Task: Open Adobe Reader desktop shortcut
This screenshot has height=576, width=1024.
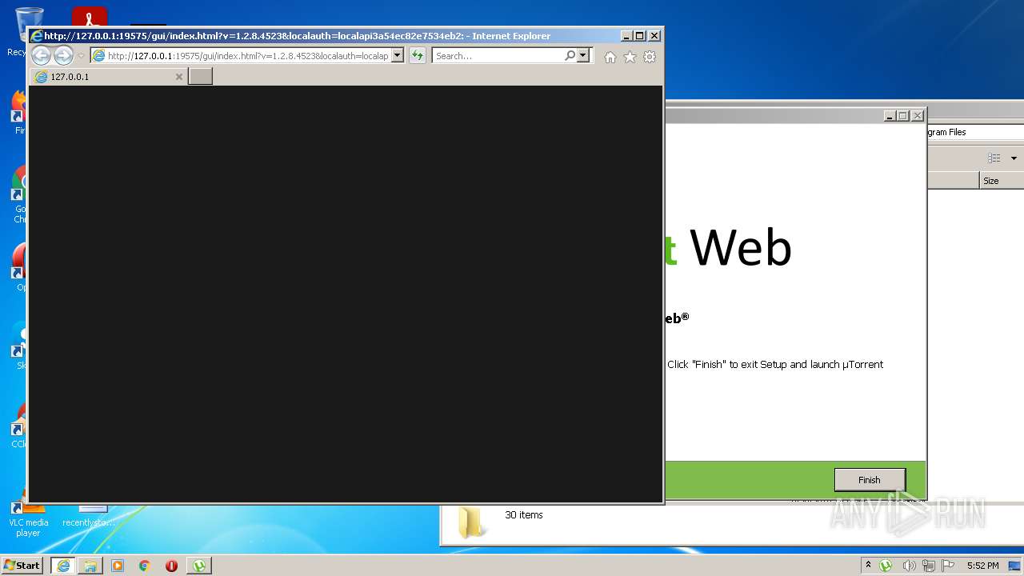Action: click(90, 16)
